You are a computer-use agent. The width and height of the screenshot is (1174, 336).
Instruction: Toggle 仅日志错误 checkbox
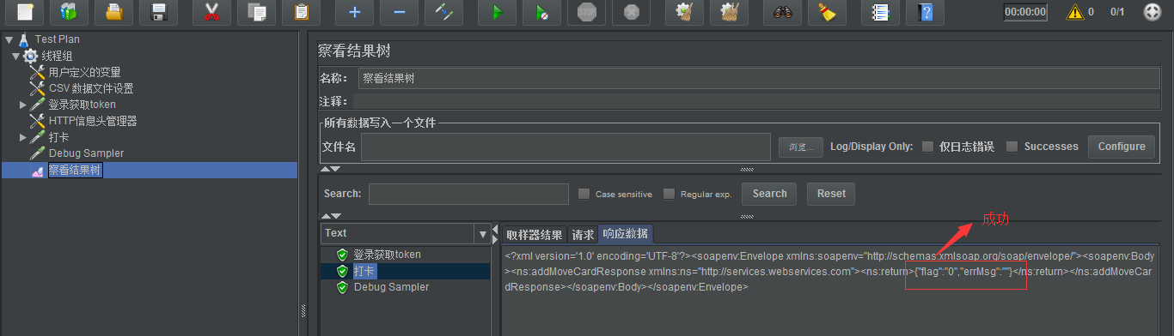pyautogui.click(x=927, y=147)
